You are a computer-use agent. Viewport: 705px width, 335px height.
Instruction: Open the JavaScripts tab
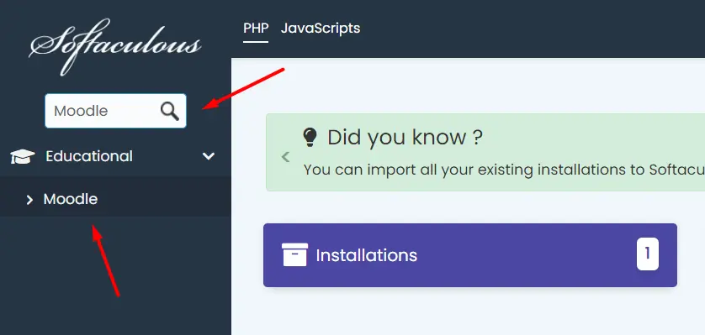coord(321,29)
